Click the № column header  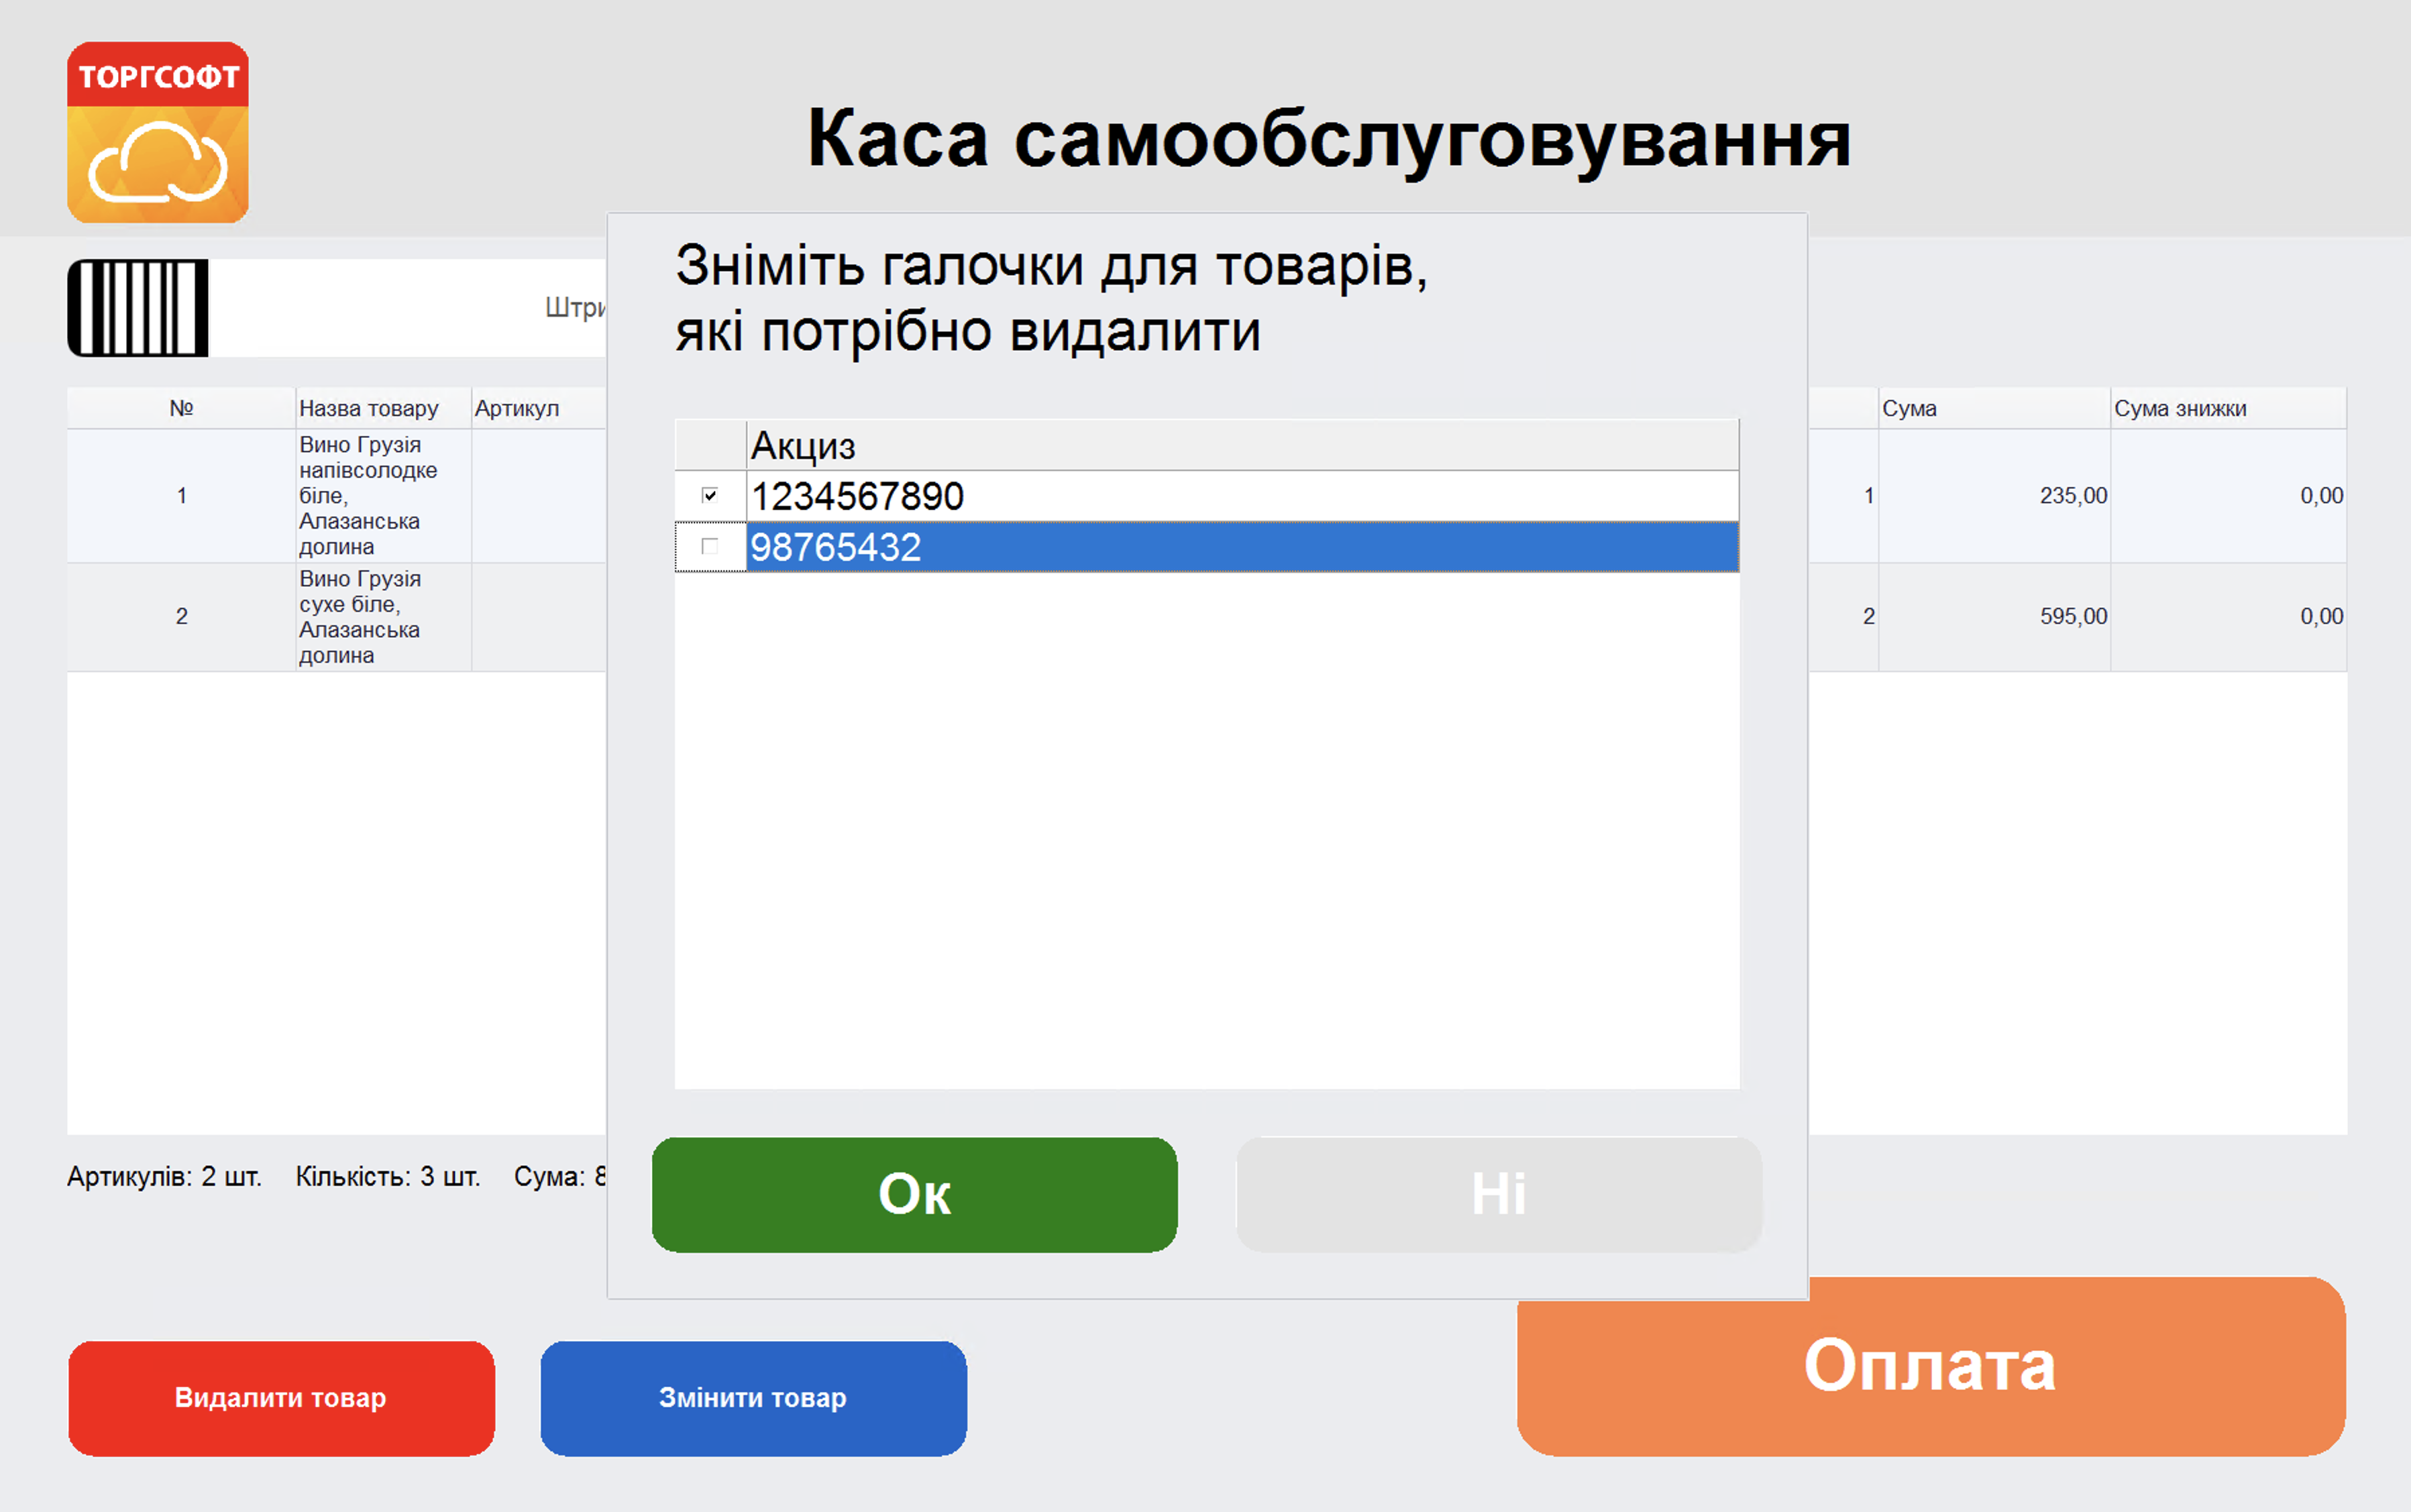tap(180, 407)
